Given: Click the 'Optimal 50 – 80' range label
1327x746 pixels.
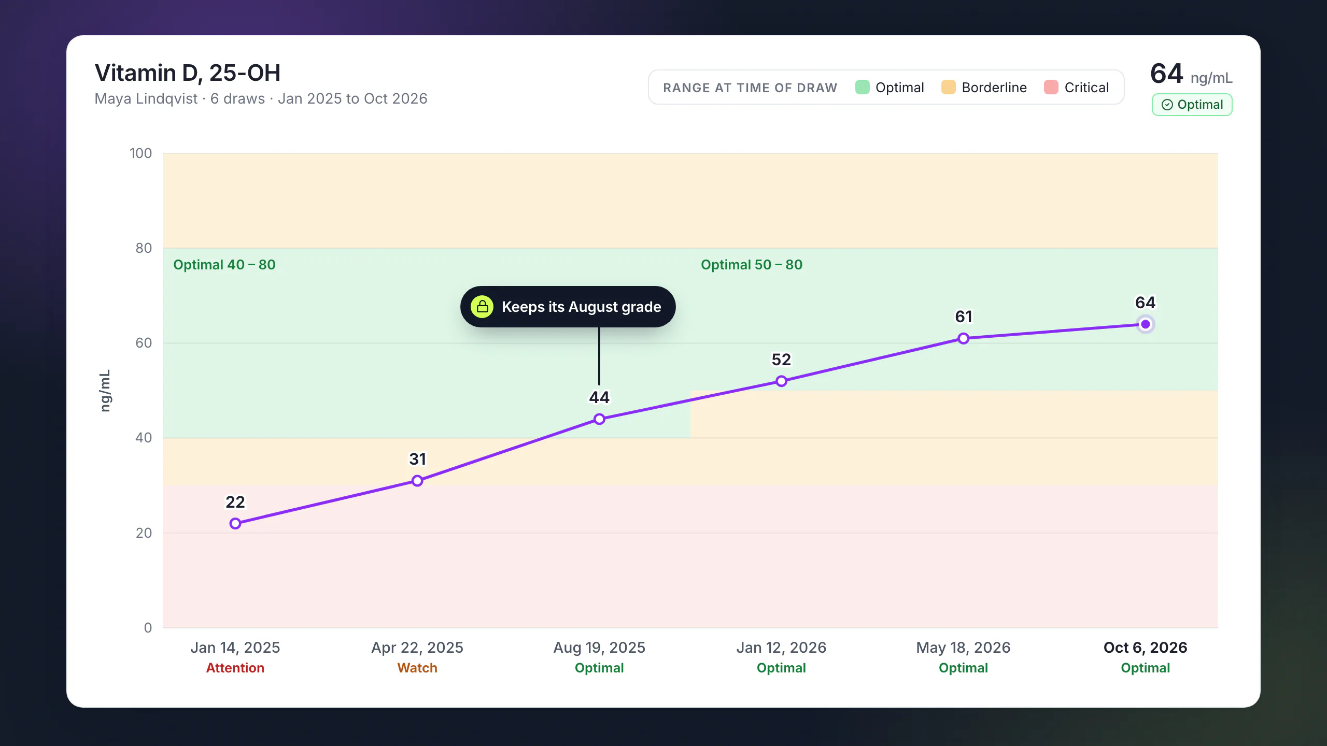Looking at the screenshot, I should tap(752, 265).
